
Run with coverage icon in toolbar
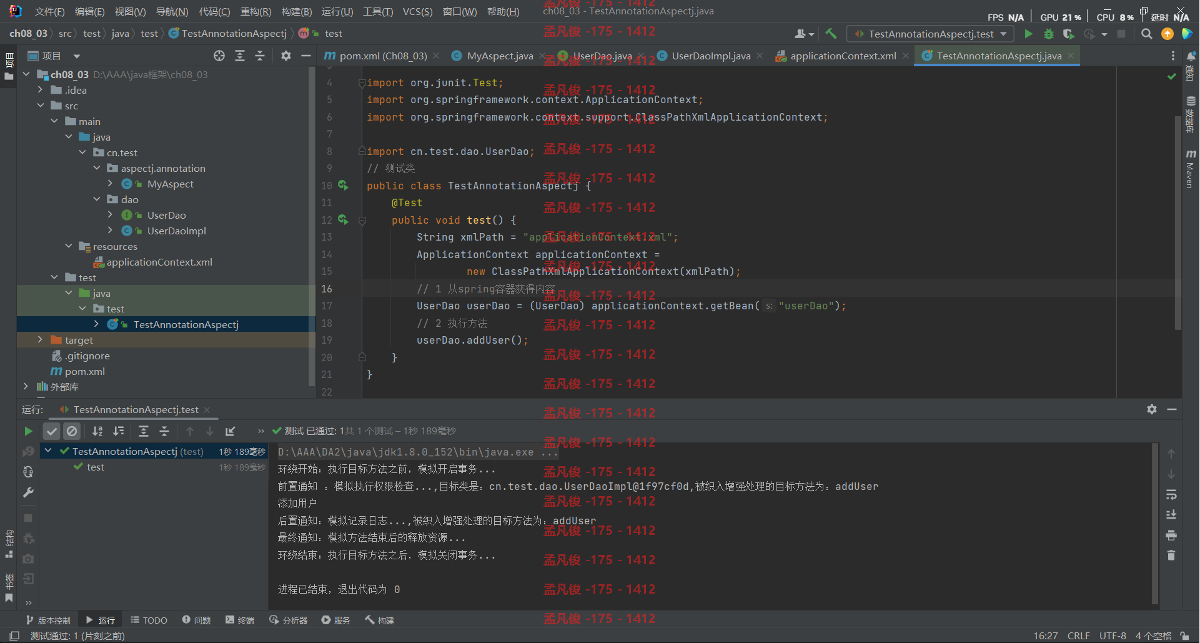click(1069, 34)
